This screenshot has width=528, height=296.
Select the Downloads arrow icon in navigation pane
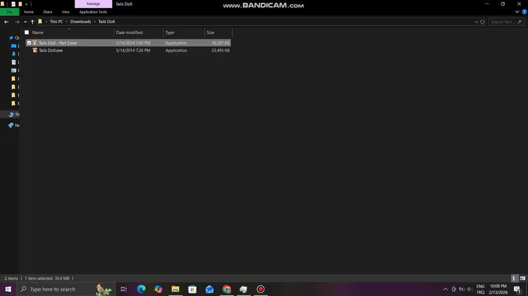13,54
